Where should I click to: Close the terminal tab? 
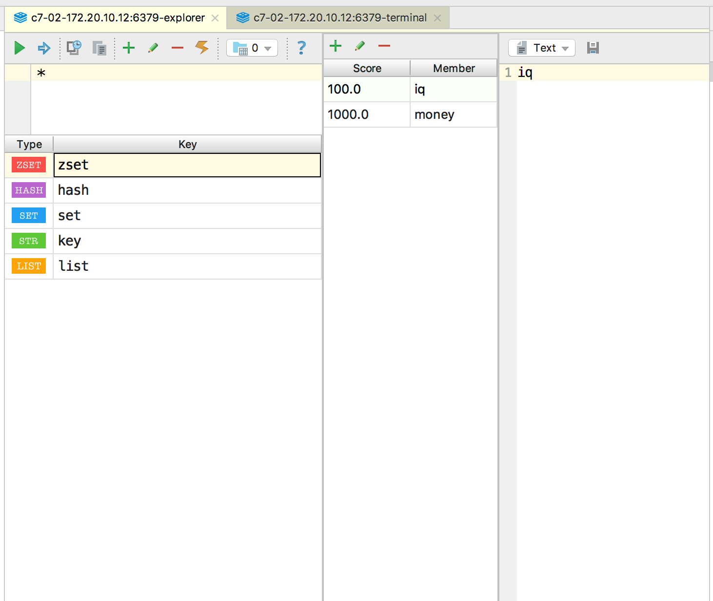coord(437,18)
